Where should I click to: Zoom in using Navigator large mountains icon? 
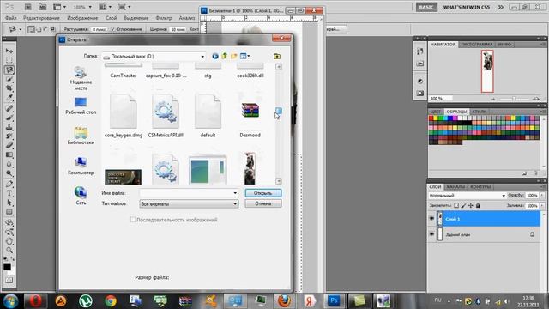click(x=536, y=99)
